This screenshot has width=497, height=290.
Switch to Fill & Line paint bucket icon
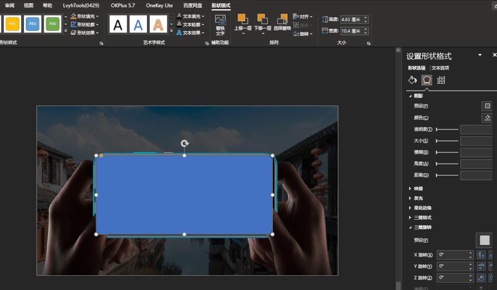(412, 80)
